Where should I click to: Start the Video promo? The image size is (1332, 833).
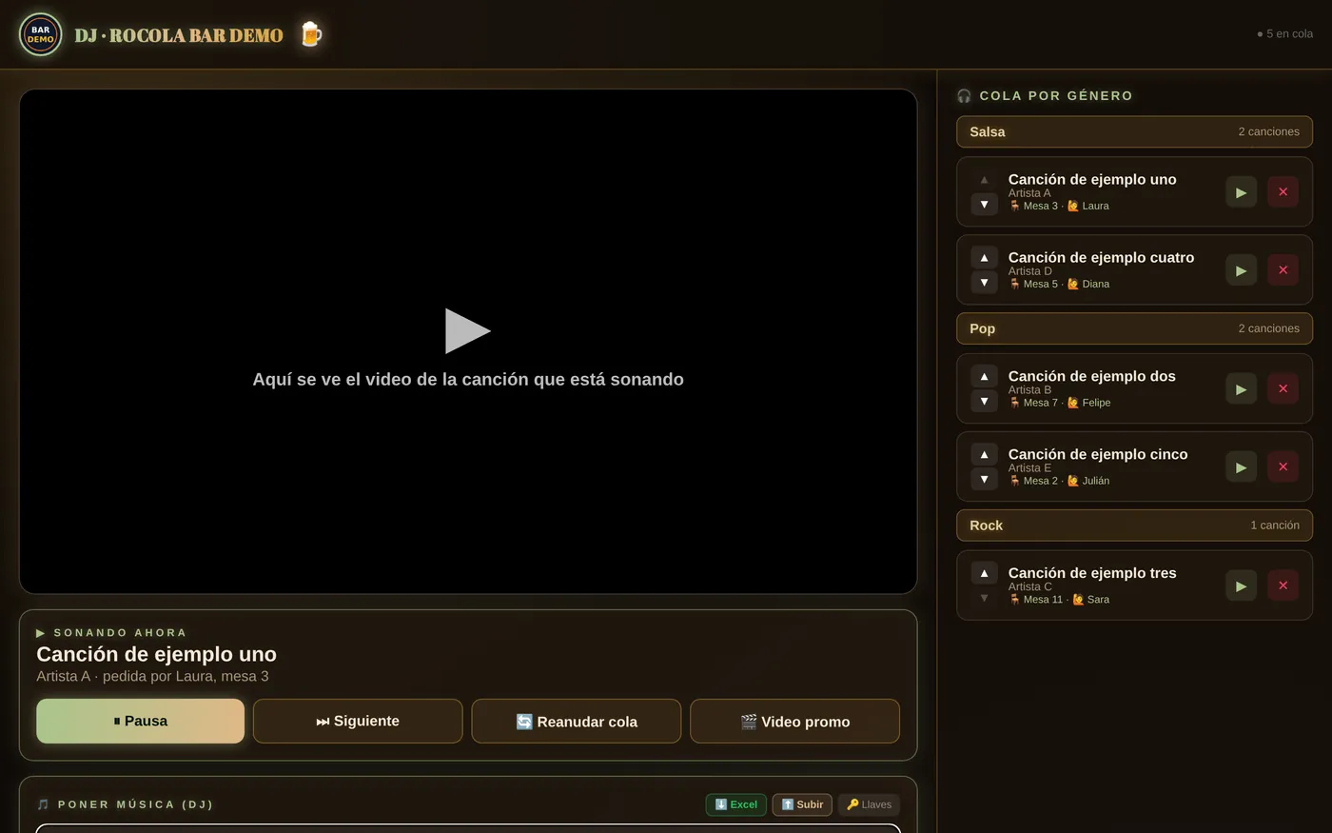[x=794, y=721]
